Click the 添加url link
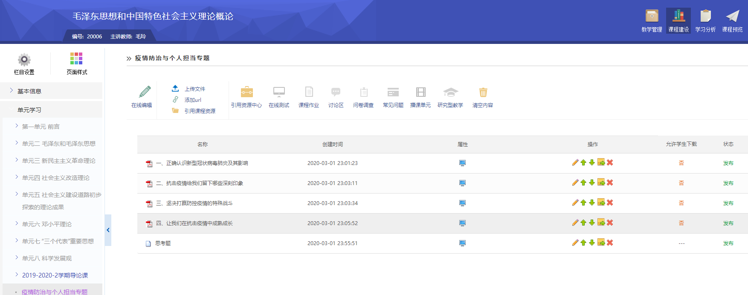The width and height of the screenshot is (748, 295). pos(193,100)
